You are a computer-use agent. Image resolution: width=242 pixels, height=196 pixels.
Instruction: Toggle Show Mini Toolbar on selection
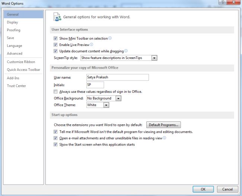55,38
